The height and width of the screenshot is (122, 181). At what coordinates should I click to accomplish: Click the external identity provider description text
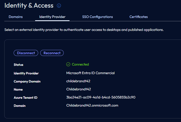tap(84, 30)
